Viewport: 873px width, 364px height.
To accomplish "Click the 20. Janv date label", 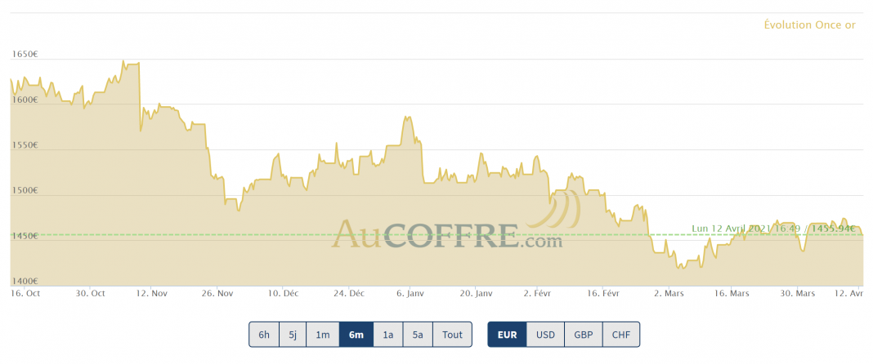I will coord(476,293).
